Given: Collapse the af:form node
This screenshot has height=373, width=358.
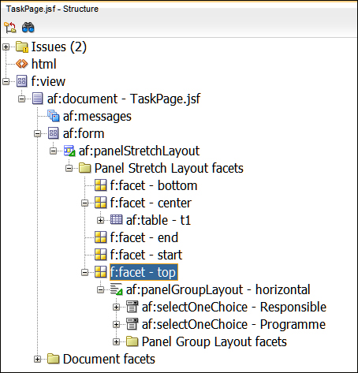Looking at the screenshot, I should [x=37, y=134].
